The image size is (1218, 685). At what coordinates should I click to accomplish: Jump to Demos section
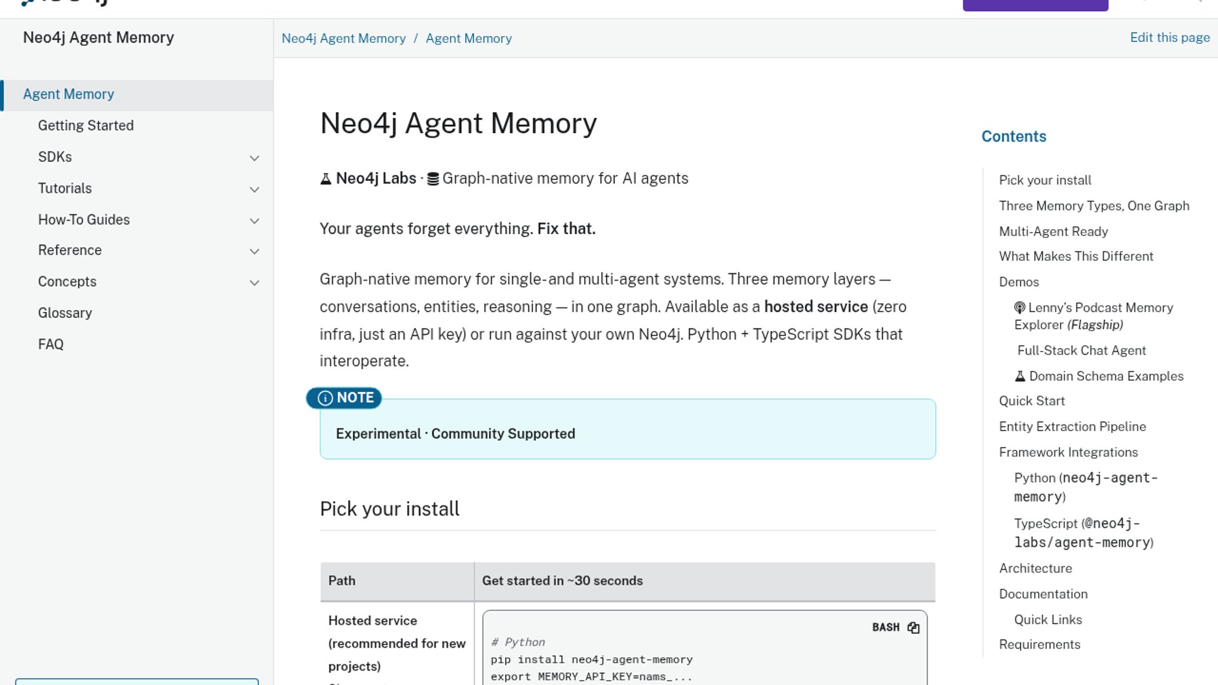1019,282
